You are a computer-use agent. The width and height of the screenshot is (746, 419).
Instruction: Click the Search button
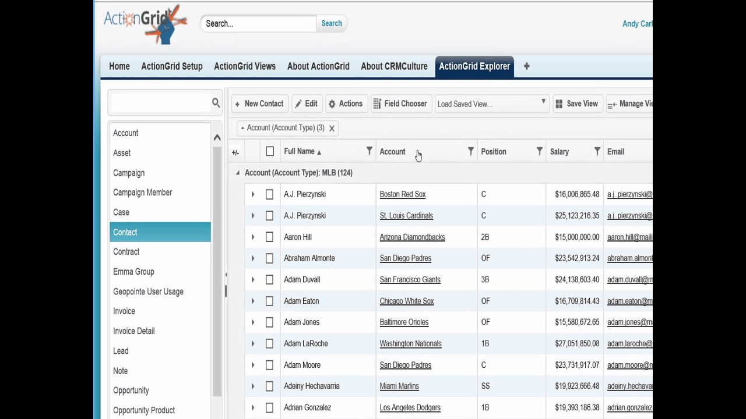(x=332, y=23)
